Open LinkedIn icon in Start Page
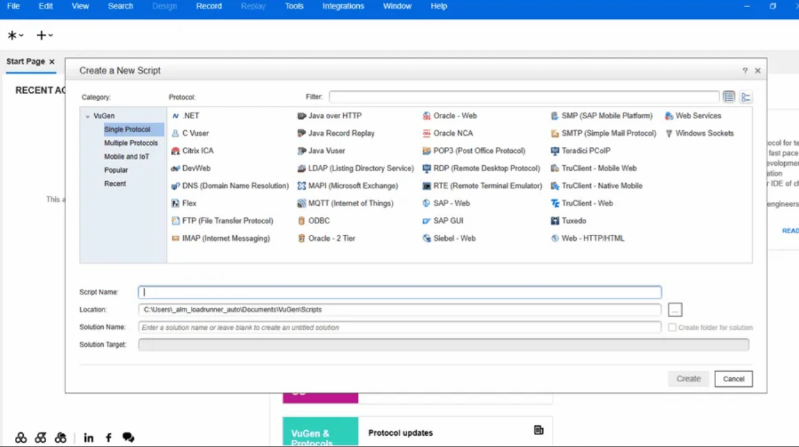The height and width of the screenshot is (447, 799). click(x=88, y=438)
